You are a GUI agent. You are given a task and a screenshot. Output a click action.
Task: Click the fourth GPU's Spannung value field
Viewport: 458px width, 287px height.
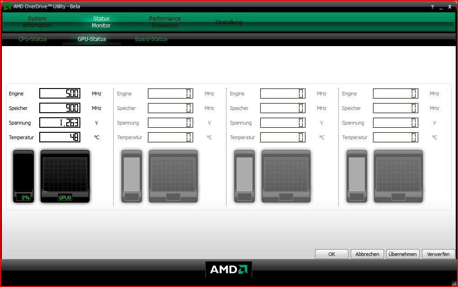click(x=395, y=123)
